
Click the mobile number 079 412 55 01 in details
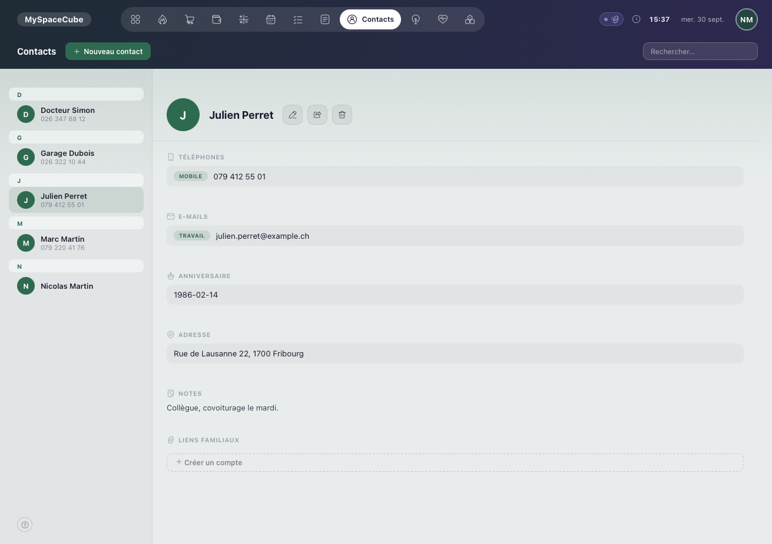coord(240,176)
